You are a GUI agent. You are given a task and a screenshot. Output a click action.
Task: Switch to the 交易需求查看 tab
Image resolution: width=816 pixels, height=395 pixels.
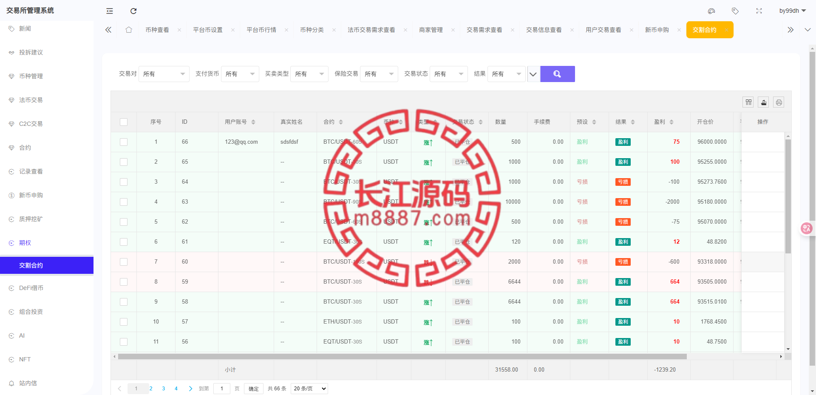coord(484,30)
